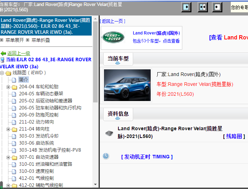Click the clock icon beside 发动机正时

106,156
